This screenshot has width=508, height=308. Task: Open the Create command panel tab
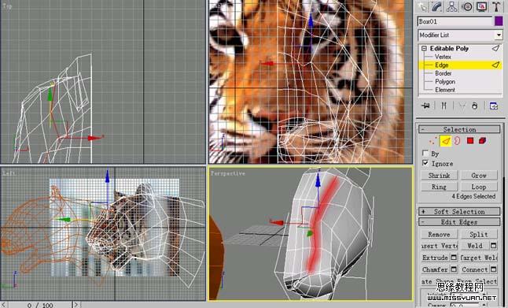pyautogui.click(x=422, y=6)
